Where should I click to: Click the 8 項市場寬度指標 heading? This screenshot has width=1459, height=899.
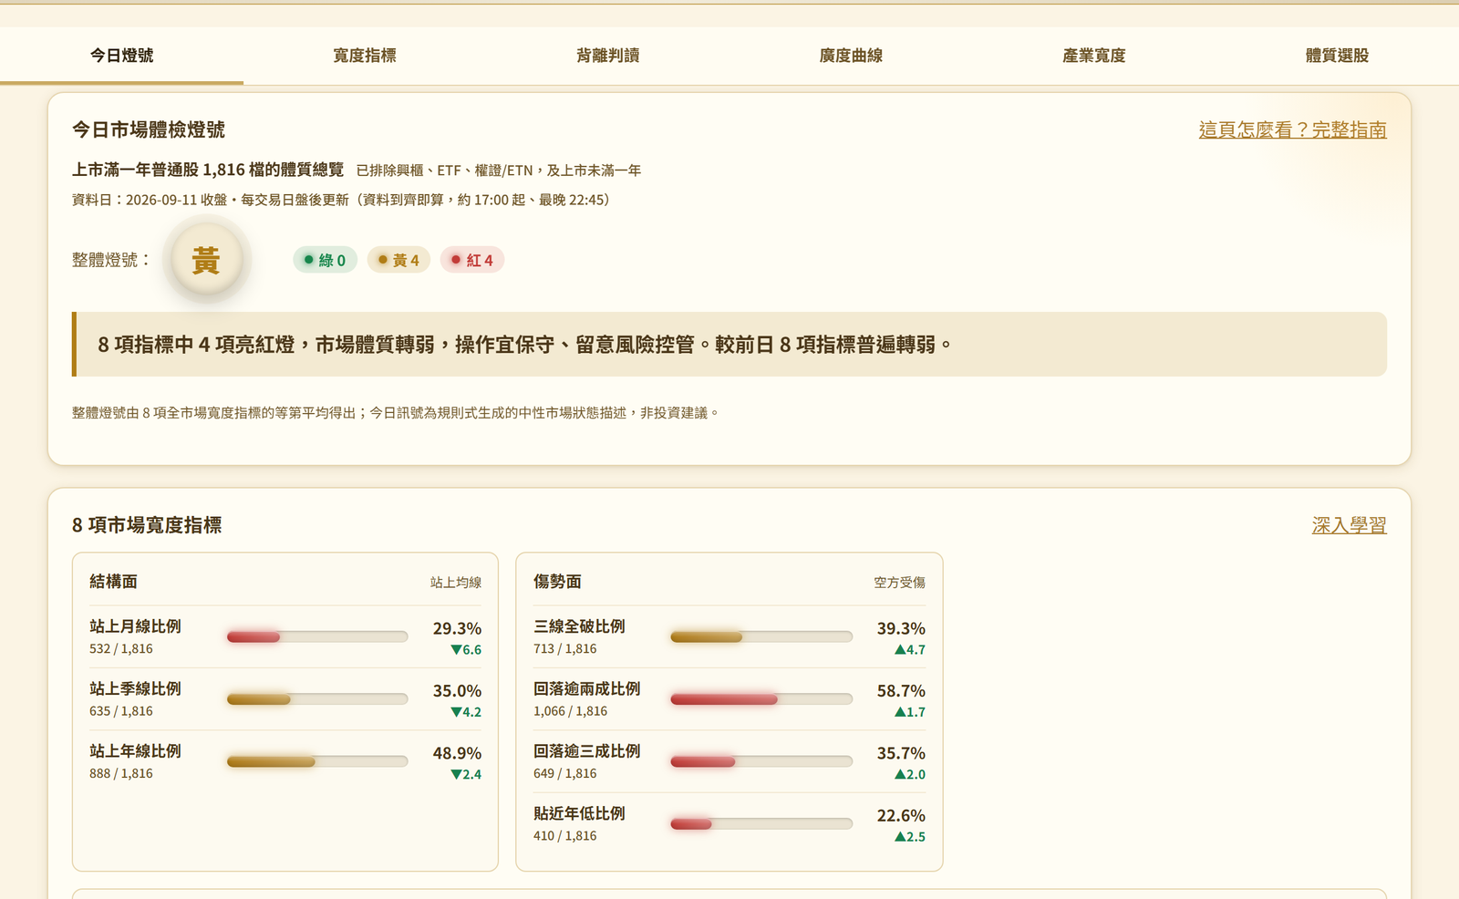click(147, 525)
